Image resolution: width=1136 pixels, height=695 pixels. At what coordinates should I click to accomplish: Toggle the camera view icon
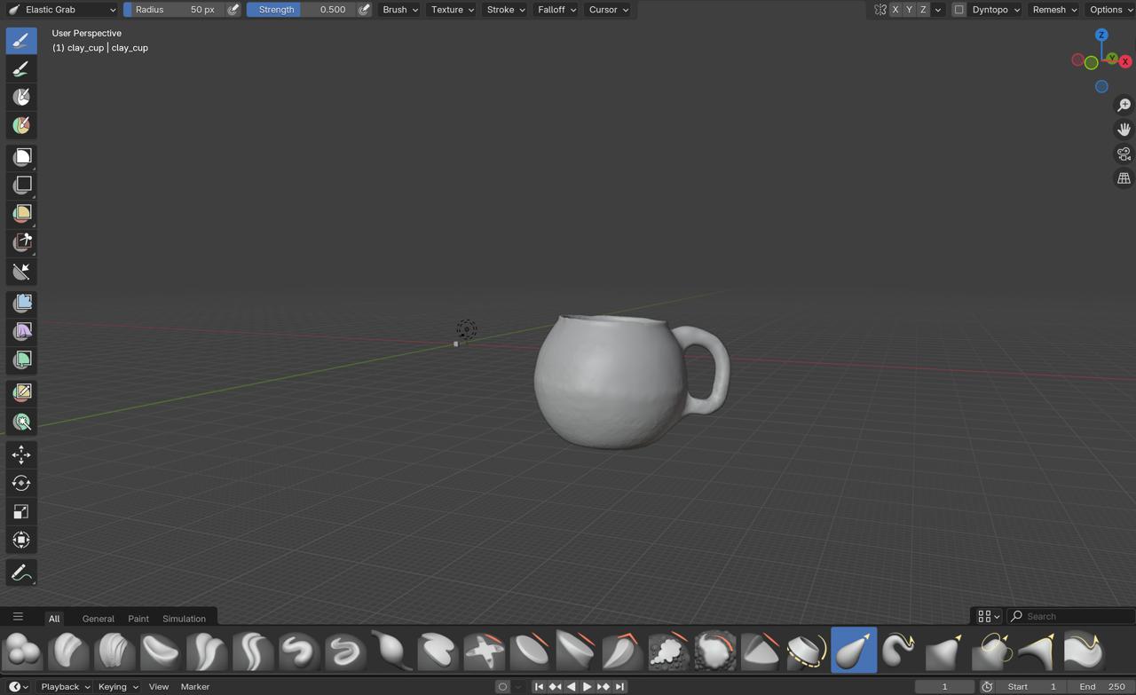(1124, 154)
